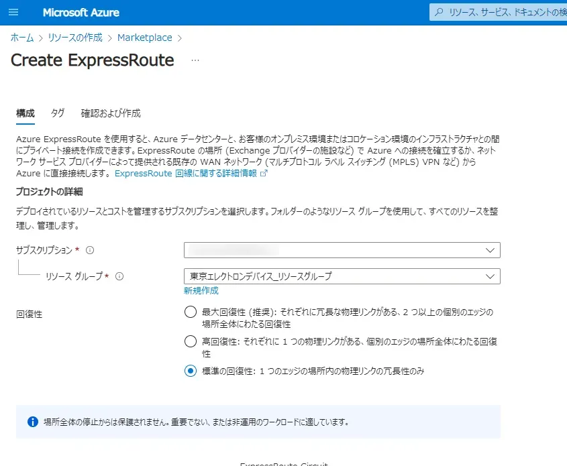The width and height of the screenshot is (567, 466).
Task: Select the 高回復性 option
Action: (x=190, y=341)
